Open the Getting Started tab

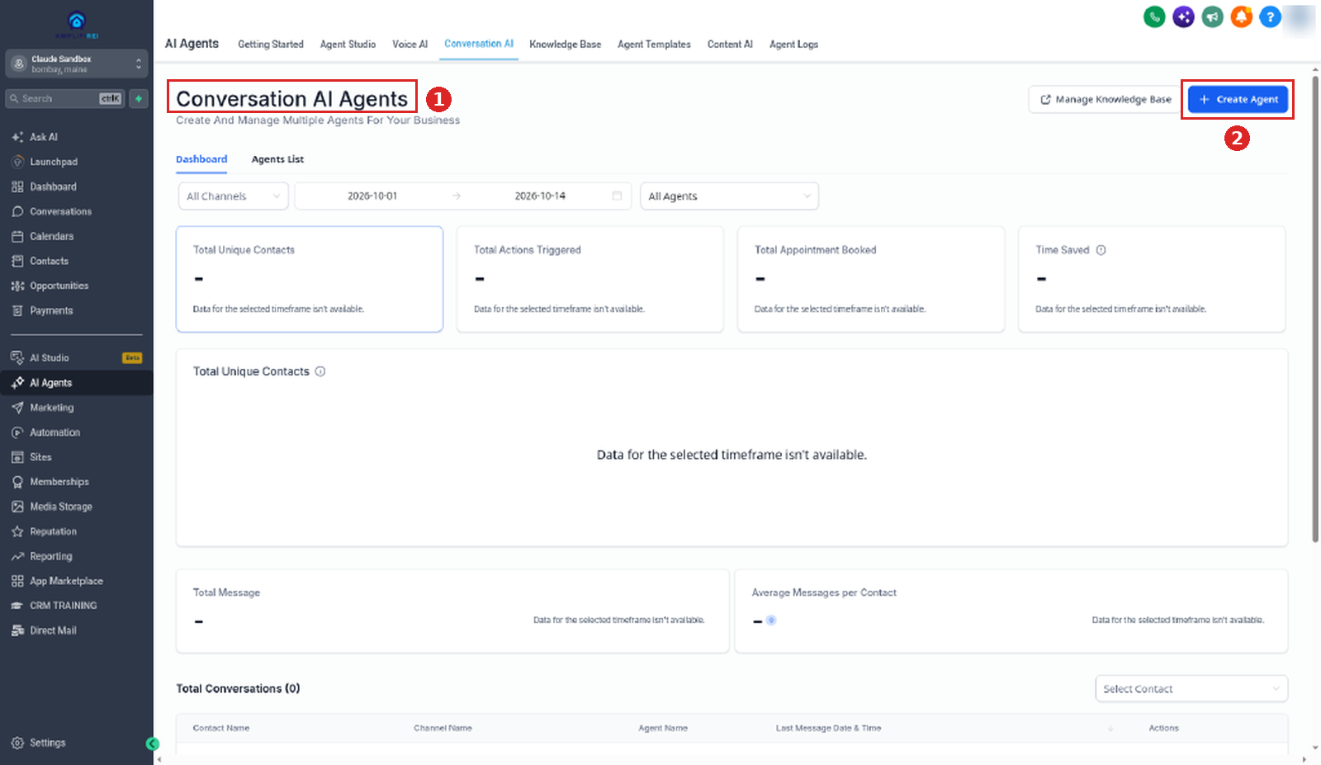271,45
